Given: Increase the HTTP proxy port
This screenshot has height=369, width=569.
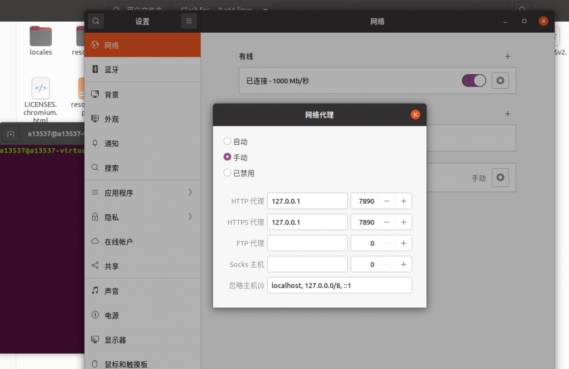Looking at the screenshot, I should 403,201.
